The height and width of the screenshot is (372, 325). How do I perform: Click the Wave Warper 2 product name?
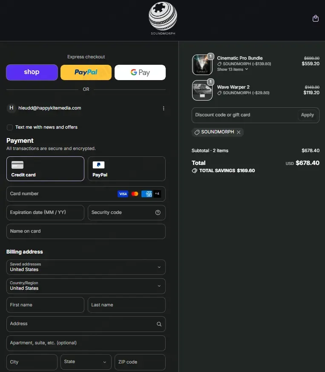[233, 87]
